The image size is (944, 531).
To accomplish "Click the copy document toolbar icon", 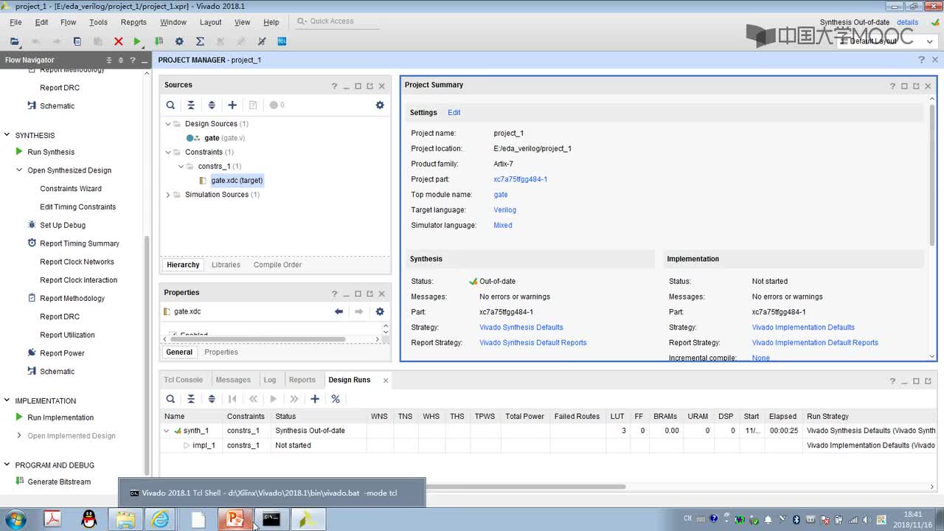I will pyautogui.click(x=77, y=41).
